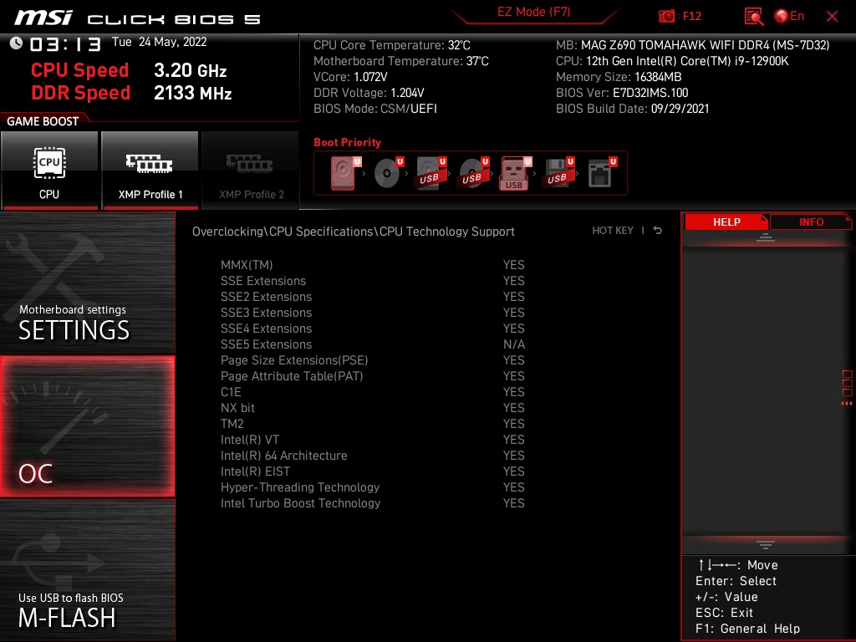The image size is (856, 642).
Task: Select the USB floppy boot device icon
Action: (558, 173)
